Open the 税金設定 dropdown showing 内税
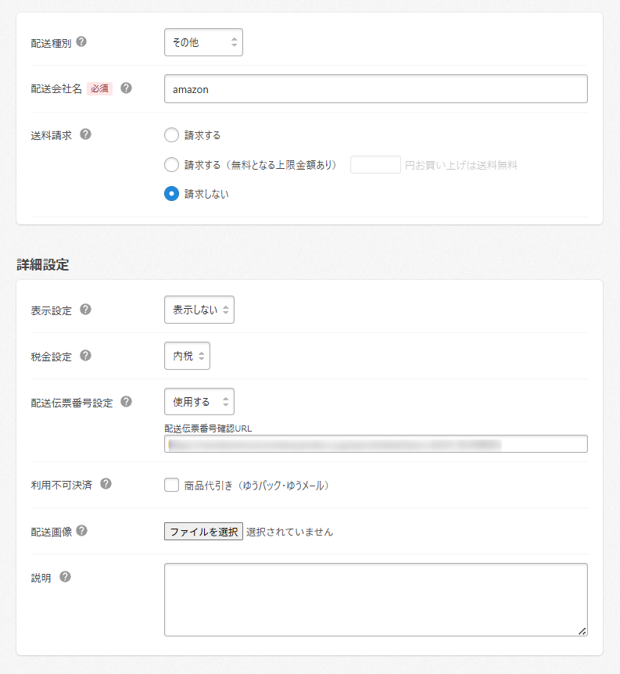The image size is (620, 674). point(187,357)
